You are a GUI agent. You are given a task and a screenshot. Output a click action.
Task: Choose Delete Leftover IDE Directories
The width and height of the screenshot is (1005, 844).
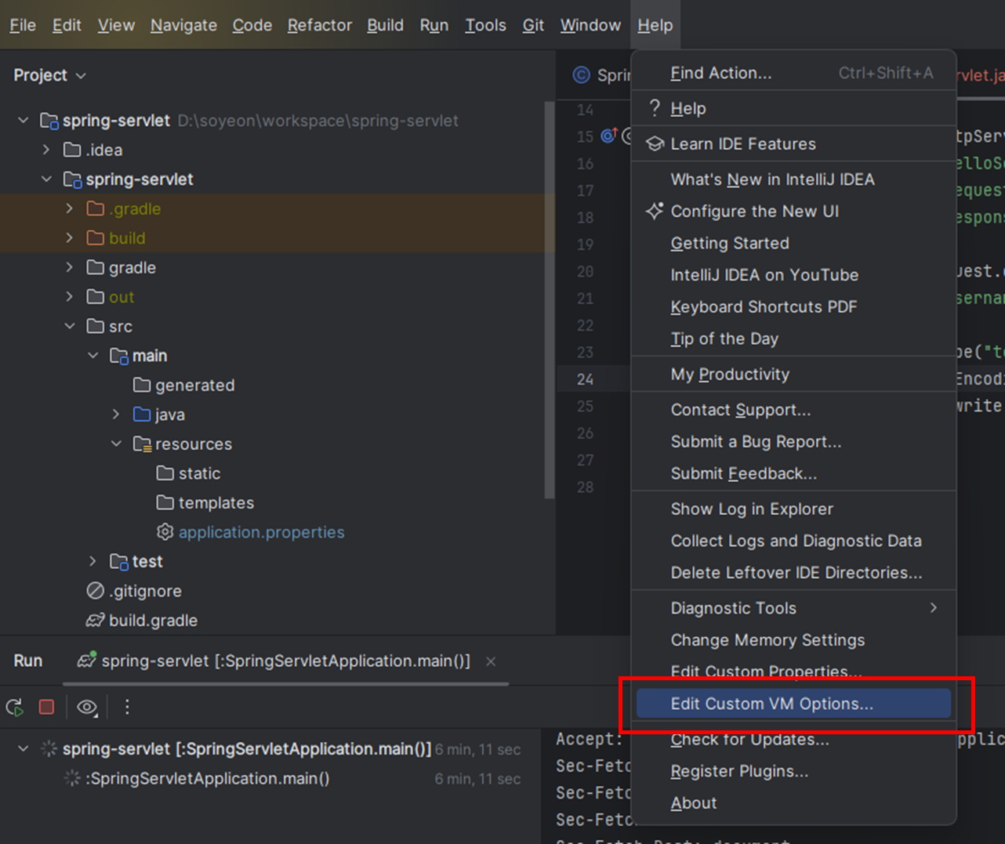coord(793,572)
